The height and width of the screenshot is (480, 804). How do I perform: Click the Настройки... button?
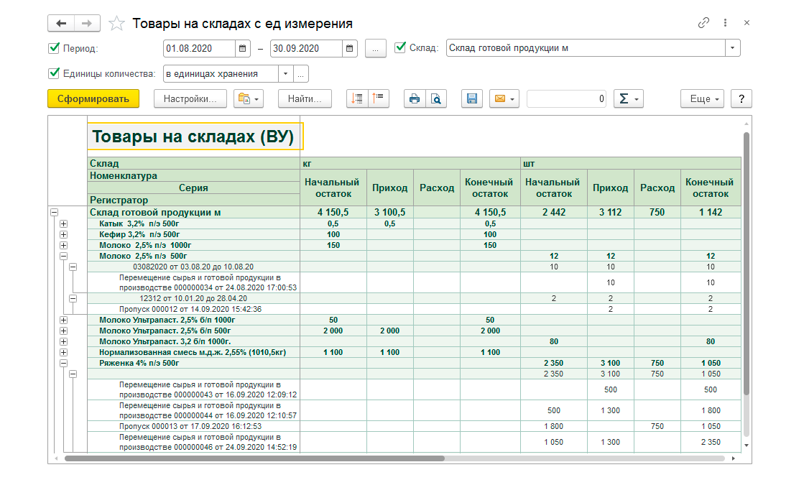tap(190, 99)
